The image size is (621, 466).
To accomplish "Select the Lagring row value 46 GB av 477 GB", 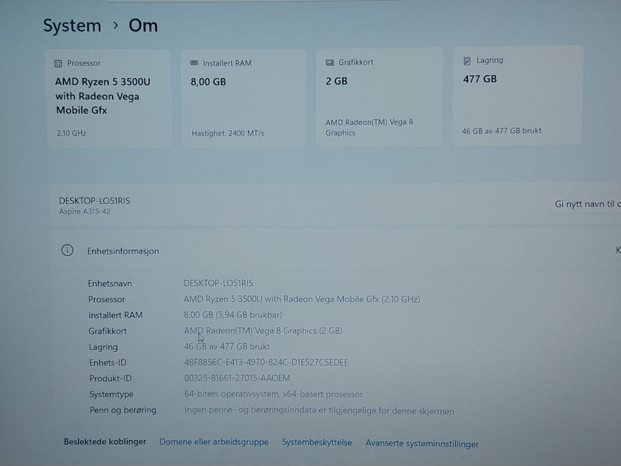I will (227, 346).
